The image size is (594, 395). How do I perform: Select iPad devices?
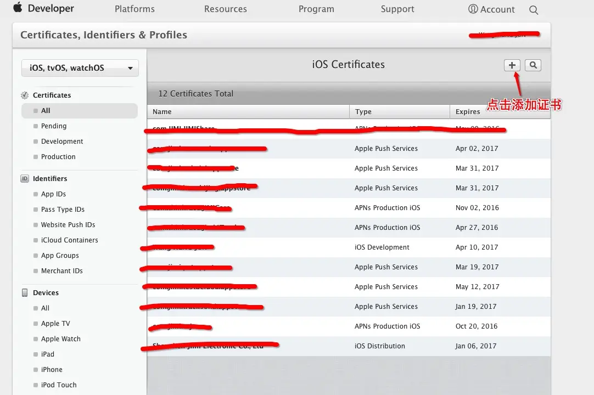tap(47, 354)
